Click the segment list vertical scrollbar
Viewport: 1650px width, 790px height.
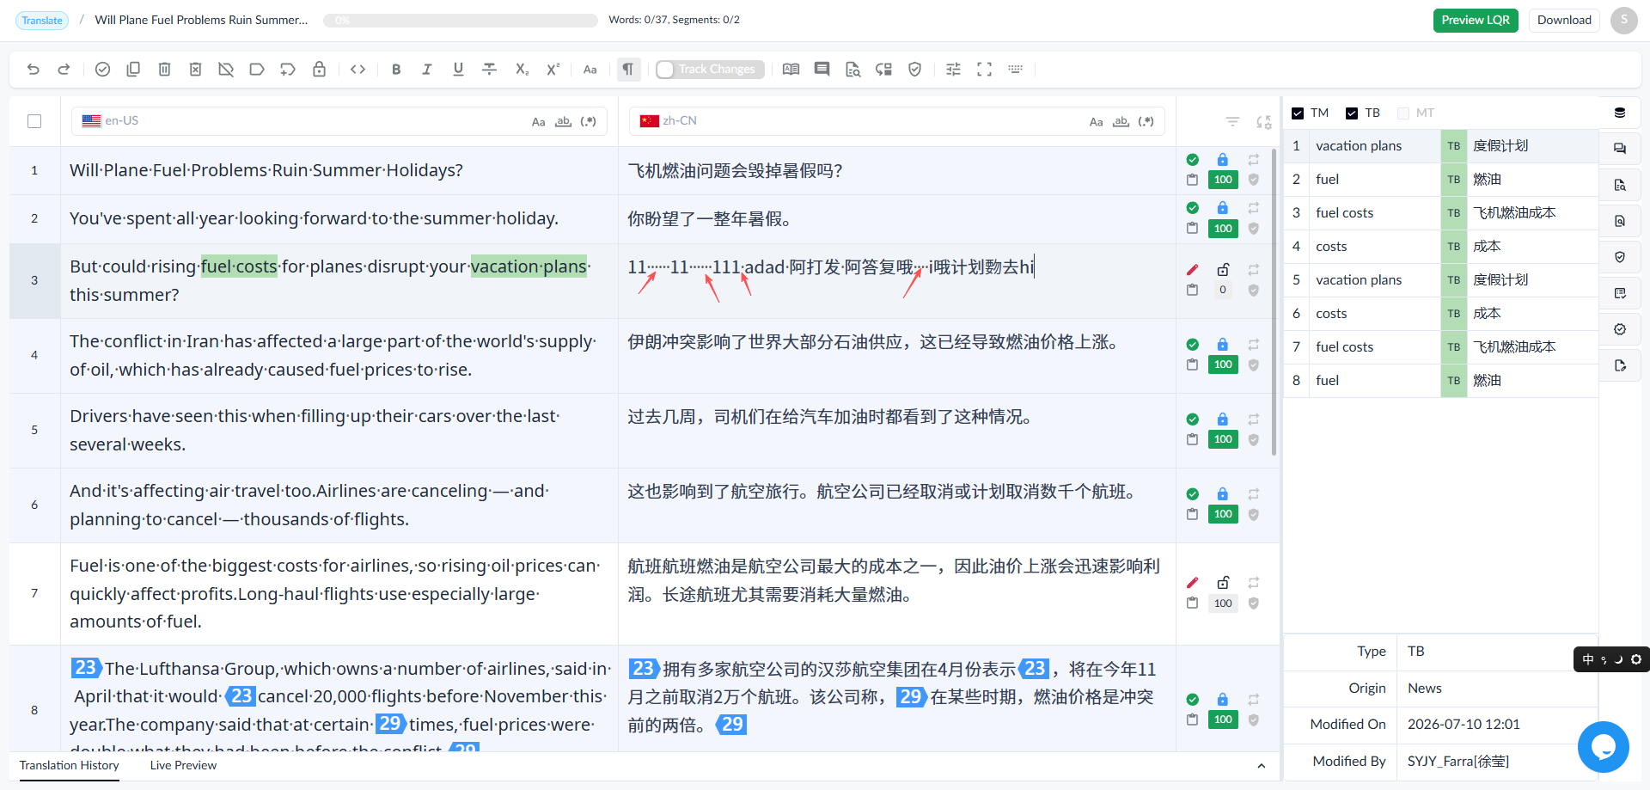[1274, 301]
